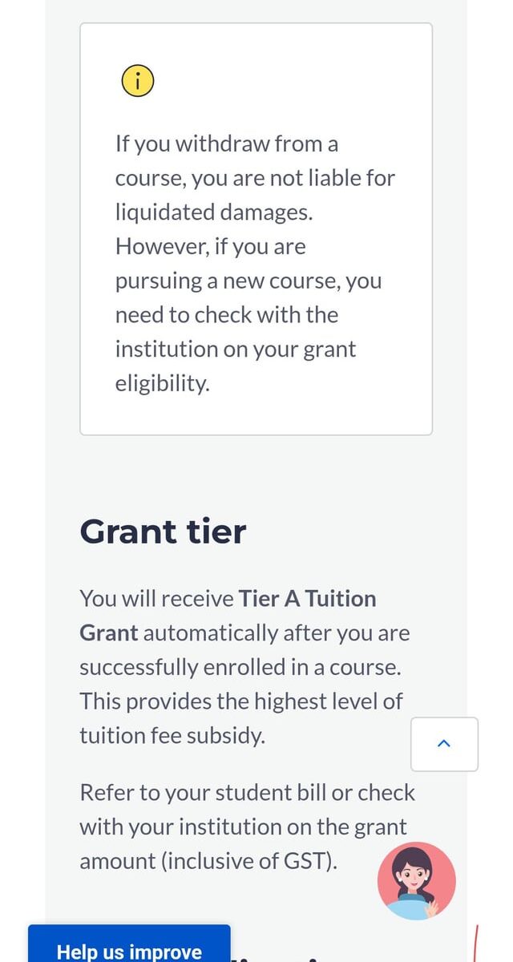Click 'This provides the highest level of' line

coord(240,701)
